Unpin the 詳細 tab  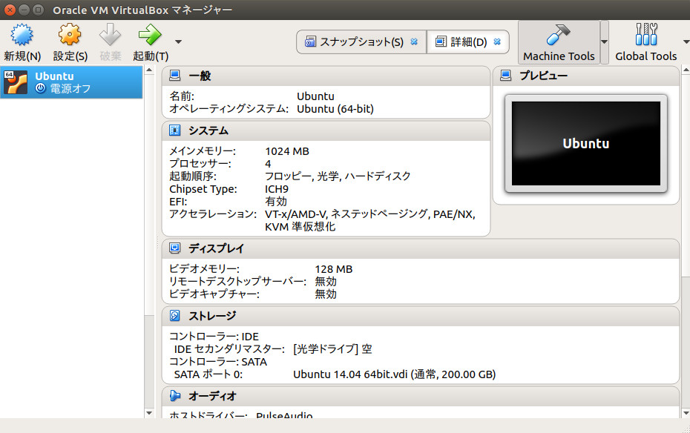(x=497, y=42)
